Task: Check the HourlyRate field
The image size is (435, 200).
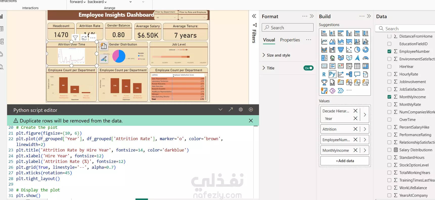Action: (389, 74)
